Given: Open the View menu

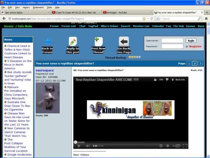Looking at the screenshot, I should (x=17, y=8).
